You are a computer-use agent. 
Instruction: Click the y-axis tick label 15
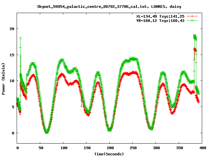point(12,55)
